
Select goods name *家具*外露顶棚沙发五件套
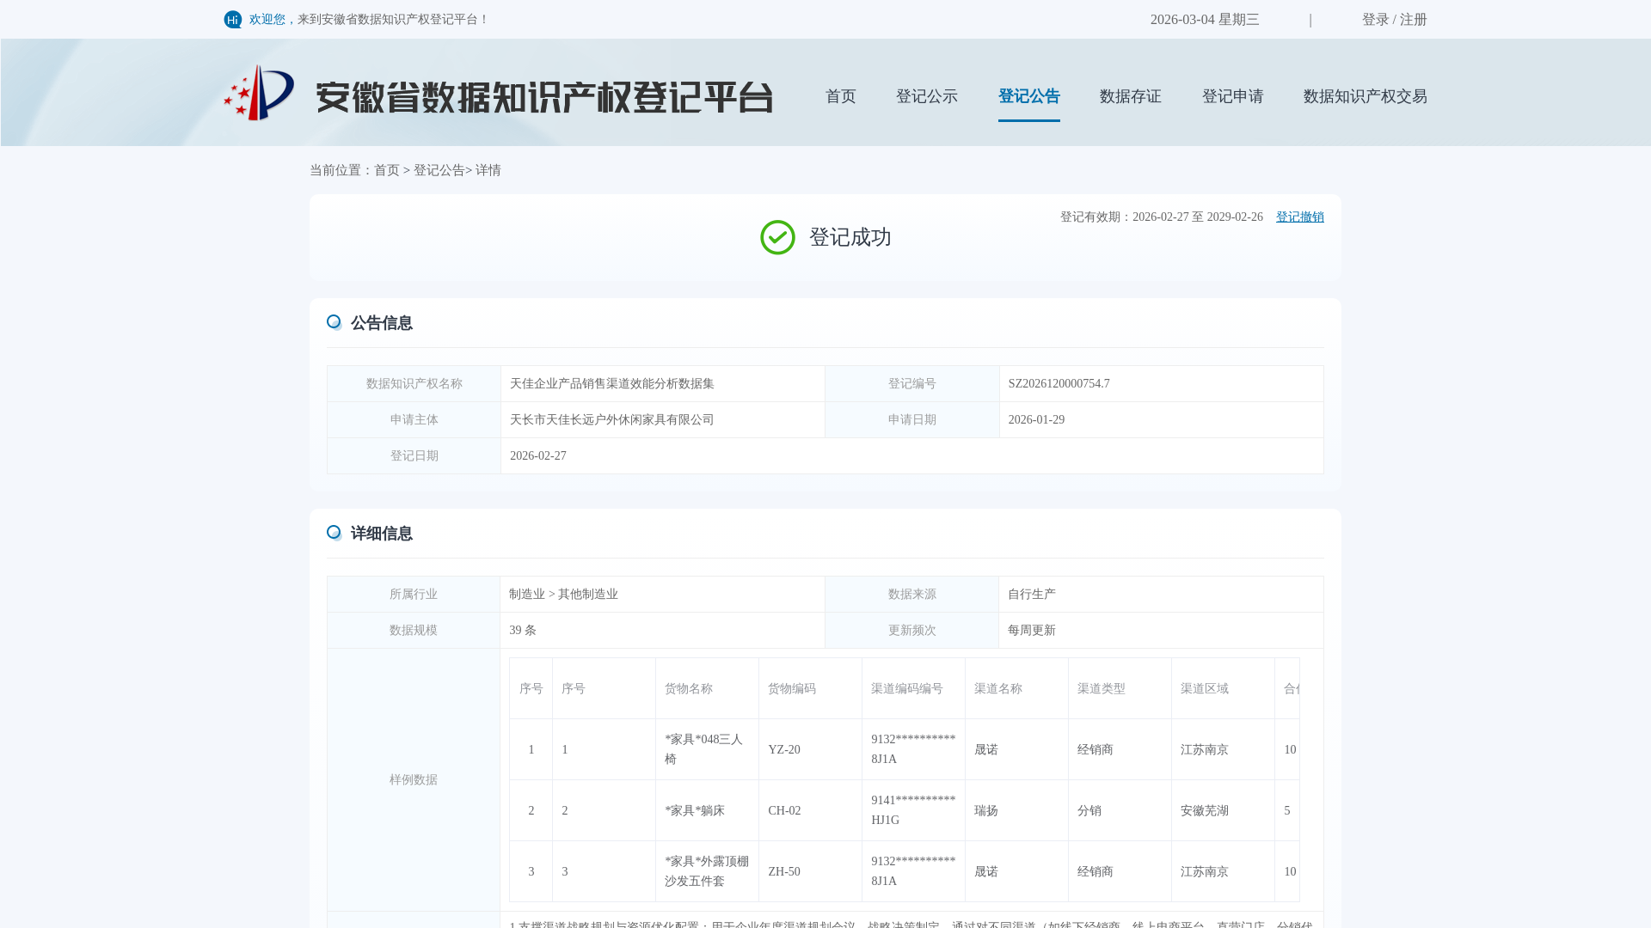tap(707, 871)
